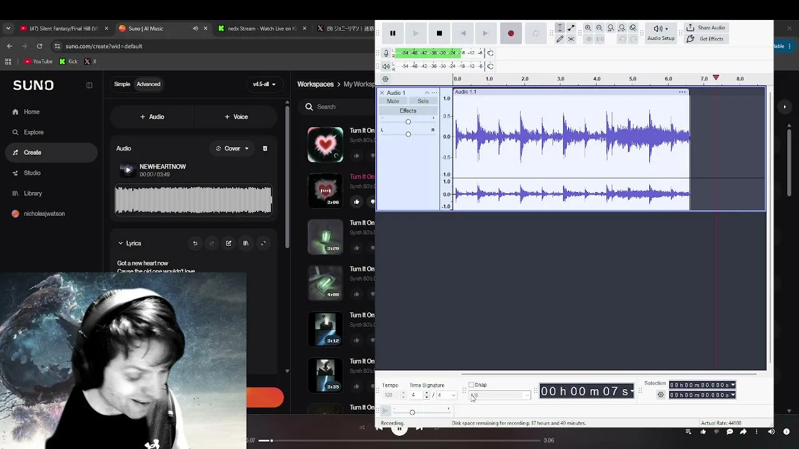Viewport: 799px width, 449px height.
Task: Click the + Voice button
Action: pos(236,117)
